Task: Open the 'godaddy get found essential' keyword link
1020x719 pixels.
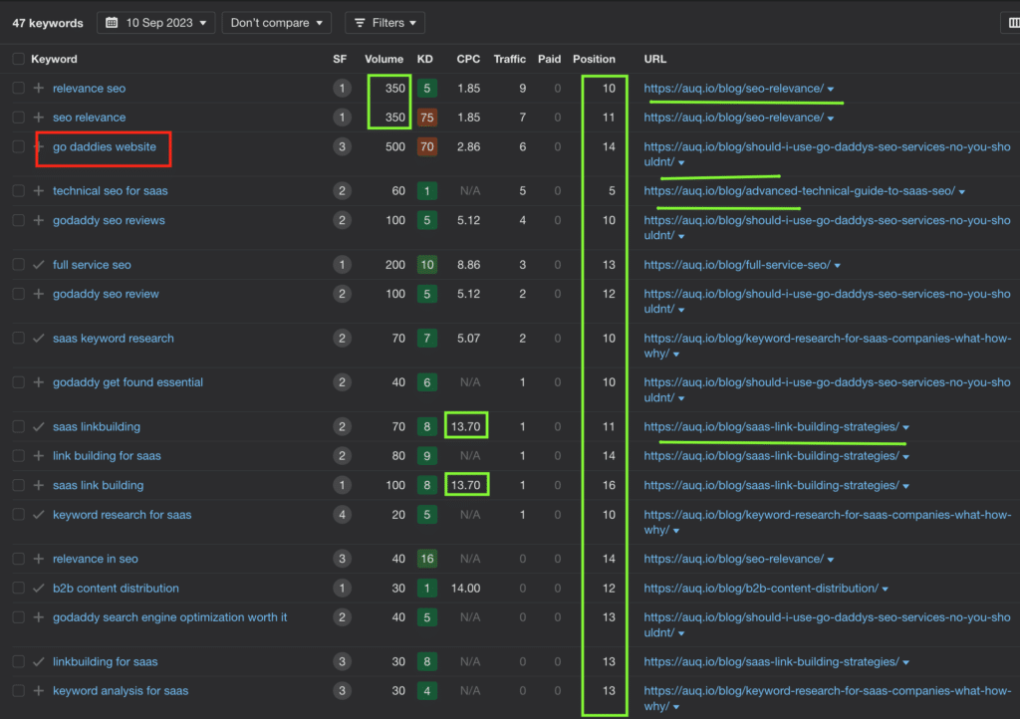Action: pyautogui.click(x=127, y=382)
